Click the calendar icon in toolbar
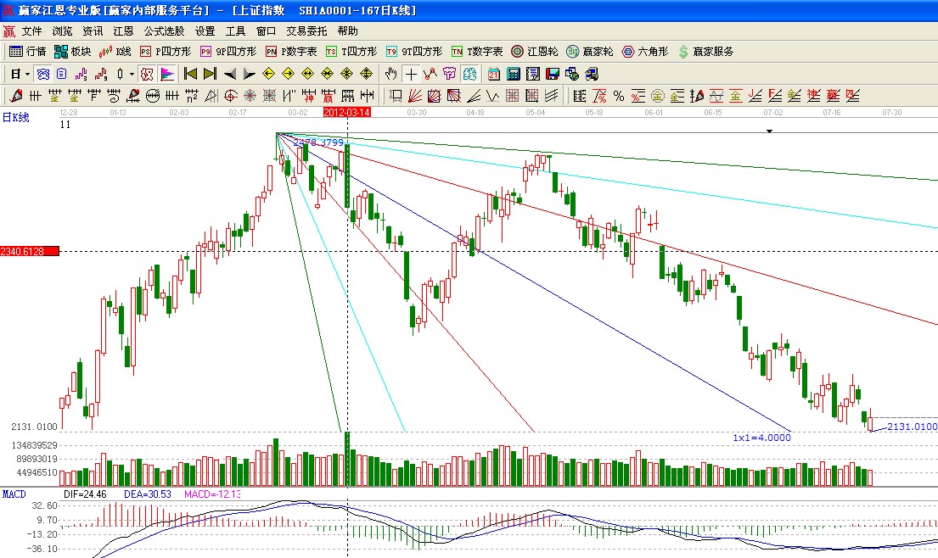This screenshot has height=558, width=938. 493,74
